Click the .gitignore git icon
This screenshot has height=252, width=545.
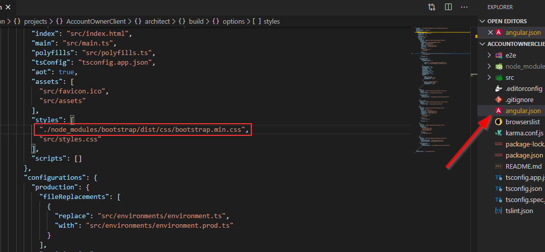[498, 99]
